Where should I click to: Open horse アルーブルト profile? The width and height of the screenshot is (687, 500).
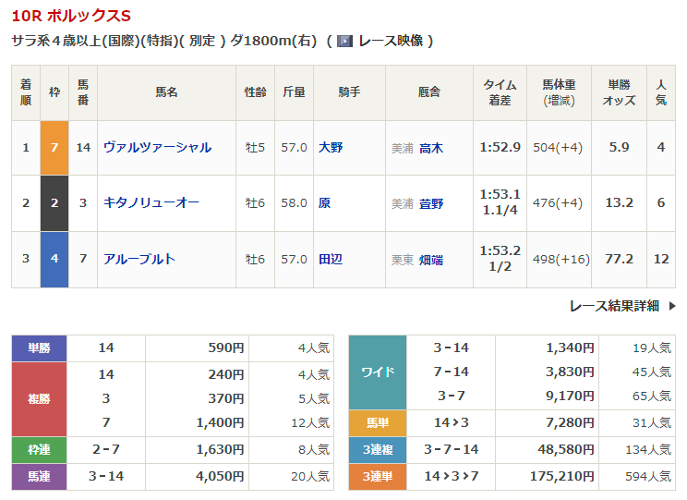tap(139, 259)
